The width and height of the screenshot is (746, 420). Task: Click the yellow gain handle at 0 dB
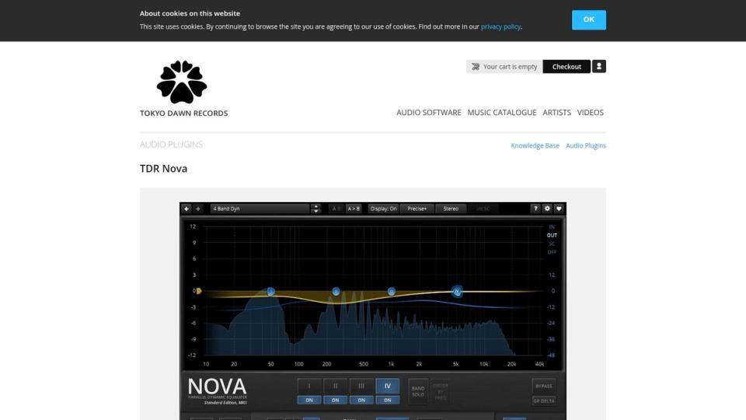(x=199, y=290)
